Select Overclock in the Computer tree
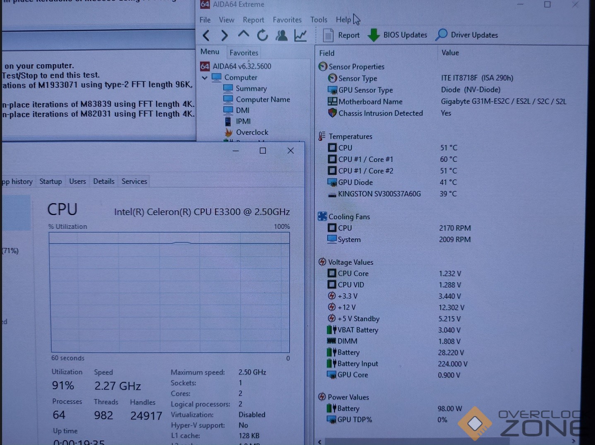This screenshot has width=595, height=445. click(x=252, y=132)
